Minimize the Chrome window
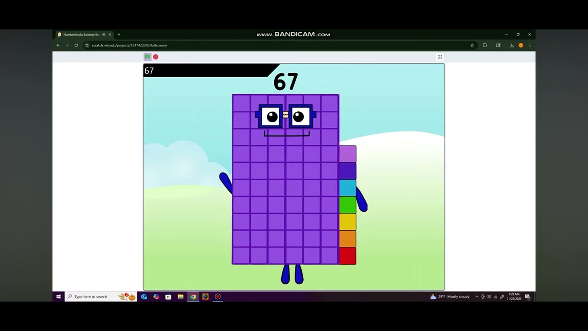This screenshot has height=331, width=588. [x=506, y=34]
